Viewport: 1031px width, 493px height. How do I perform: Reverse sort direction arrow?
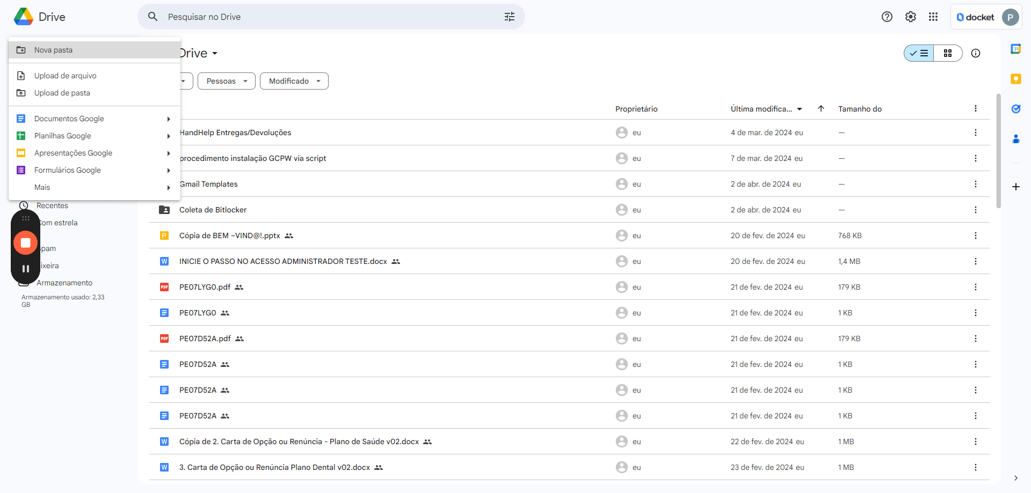tap(821, 108)
